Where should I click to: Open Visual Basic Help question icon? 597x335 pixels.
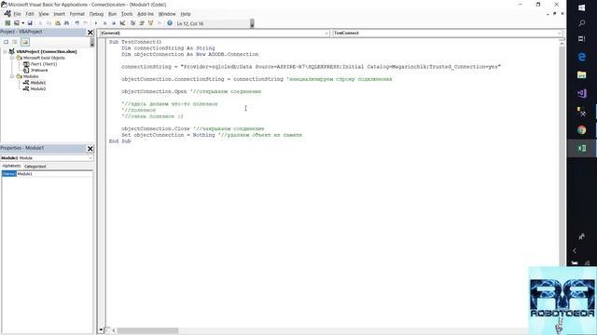coord(170,23)
